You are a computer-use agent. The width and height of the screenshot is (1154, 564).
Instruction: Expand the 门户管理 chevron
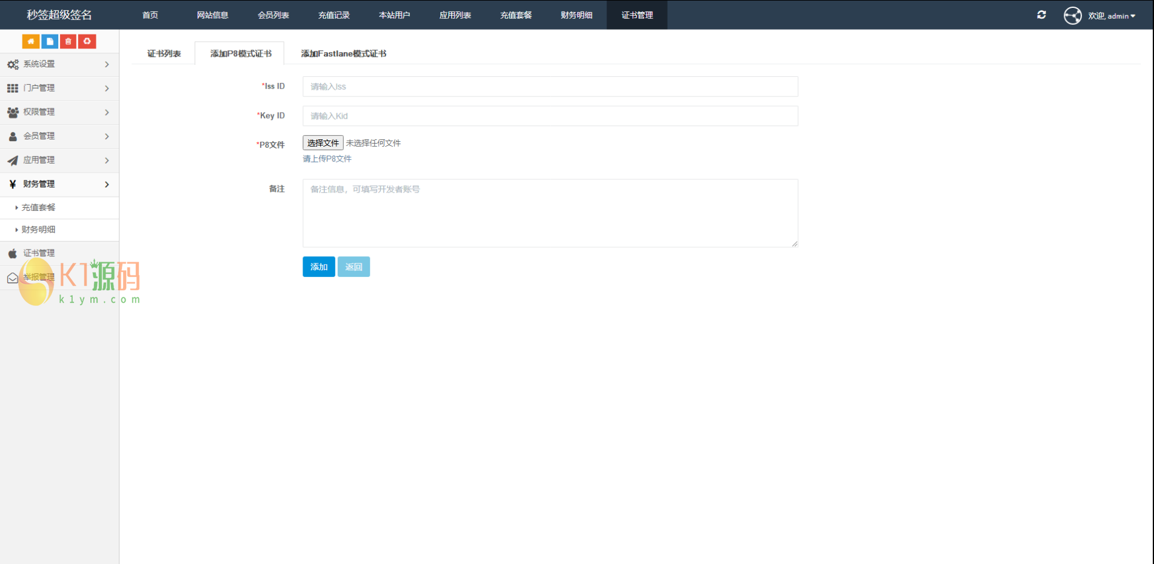(x=107, y=88)
